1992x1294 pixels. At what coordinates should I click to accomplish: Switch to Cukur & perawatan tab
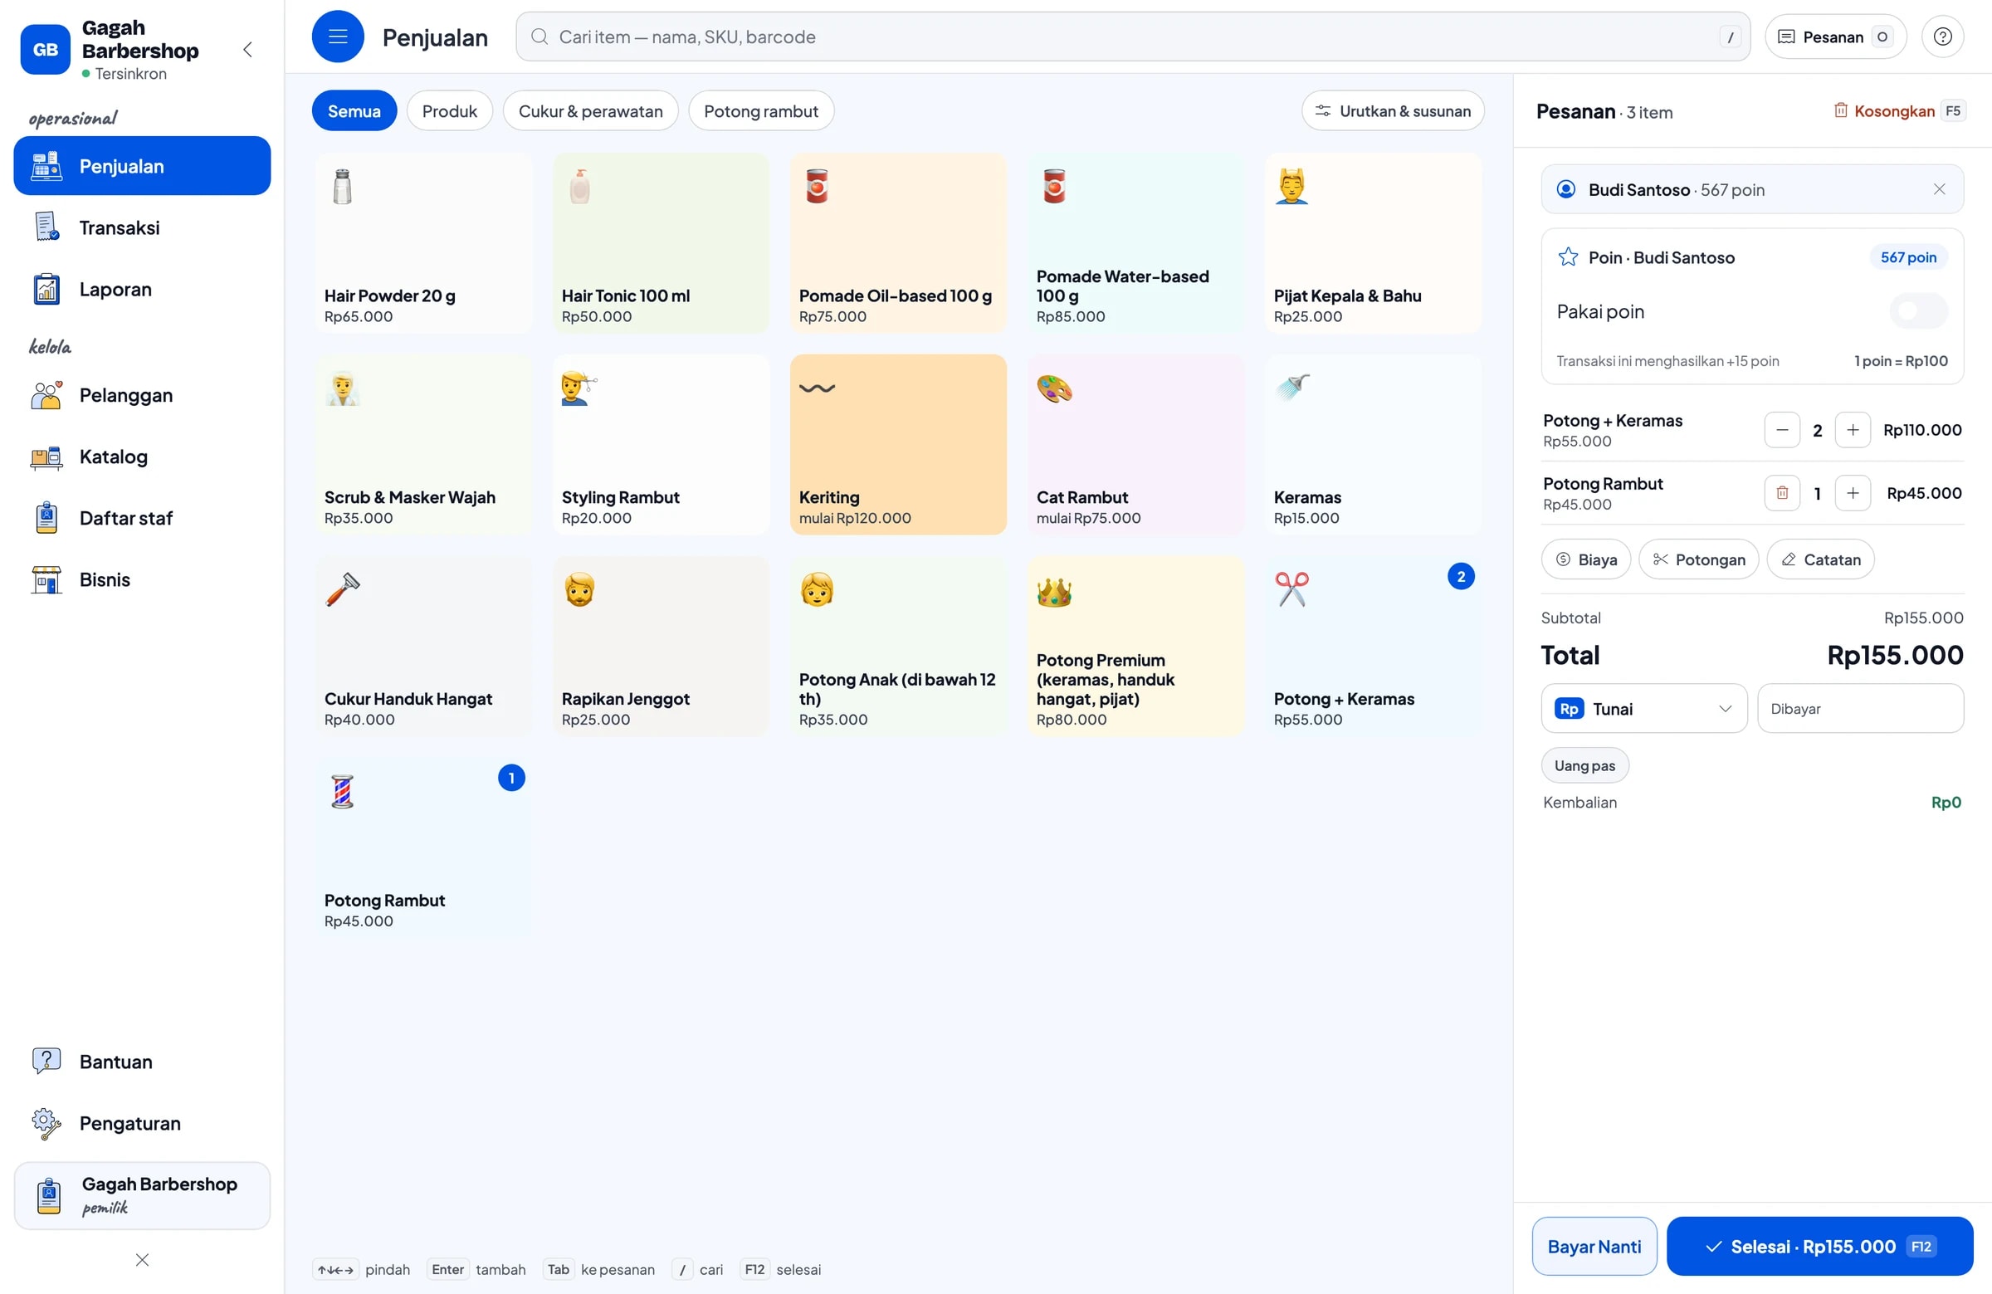coord(590,110)
